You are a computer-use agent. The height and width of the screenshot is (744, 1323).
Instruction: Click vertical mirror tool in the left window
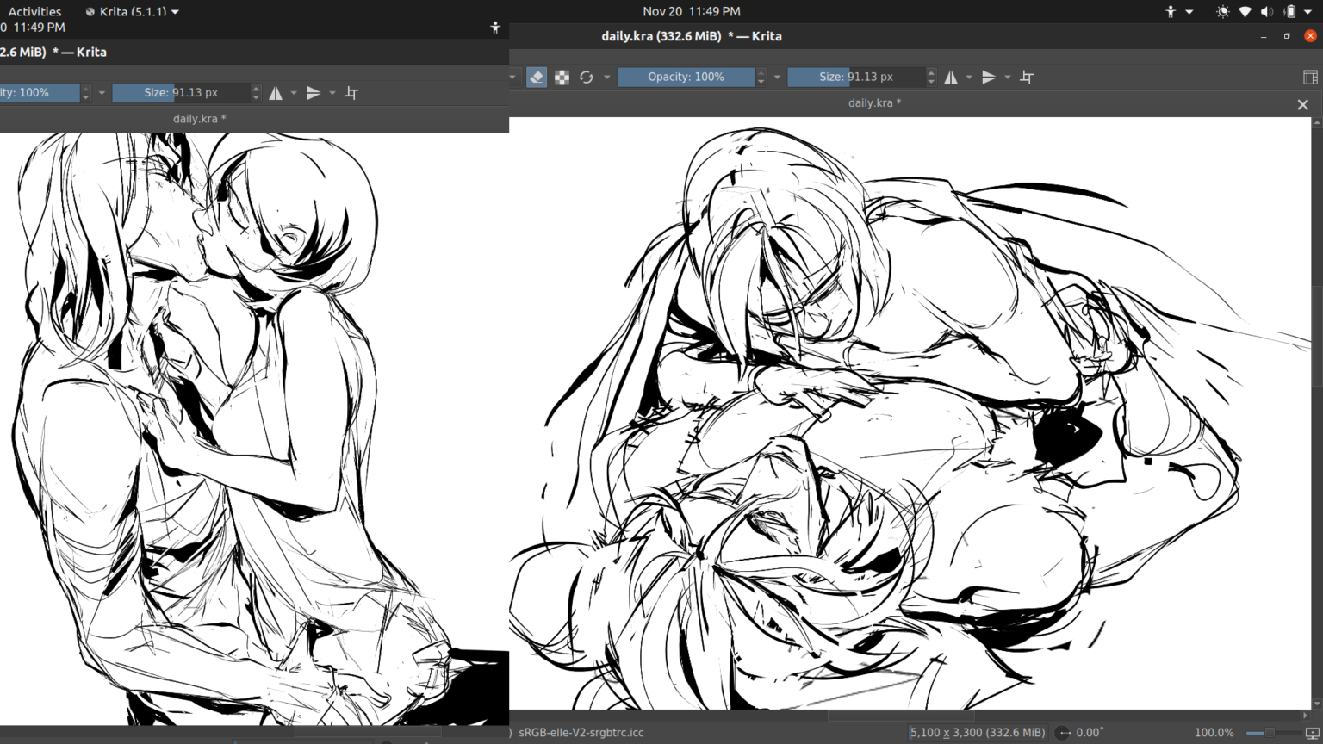(x=314, y=93)
